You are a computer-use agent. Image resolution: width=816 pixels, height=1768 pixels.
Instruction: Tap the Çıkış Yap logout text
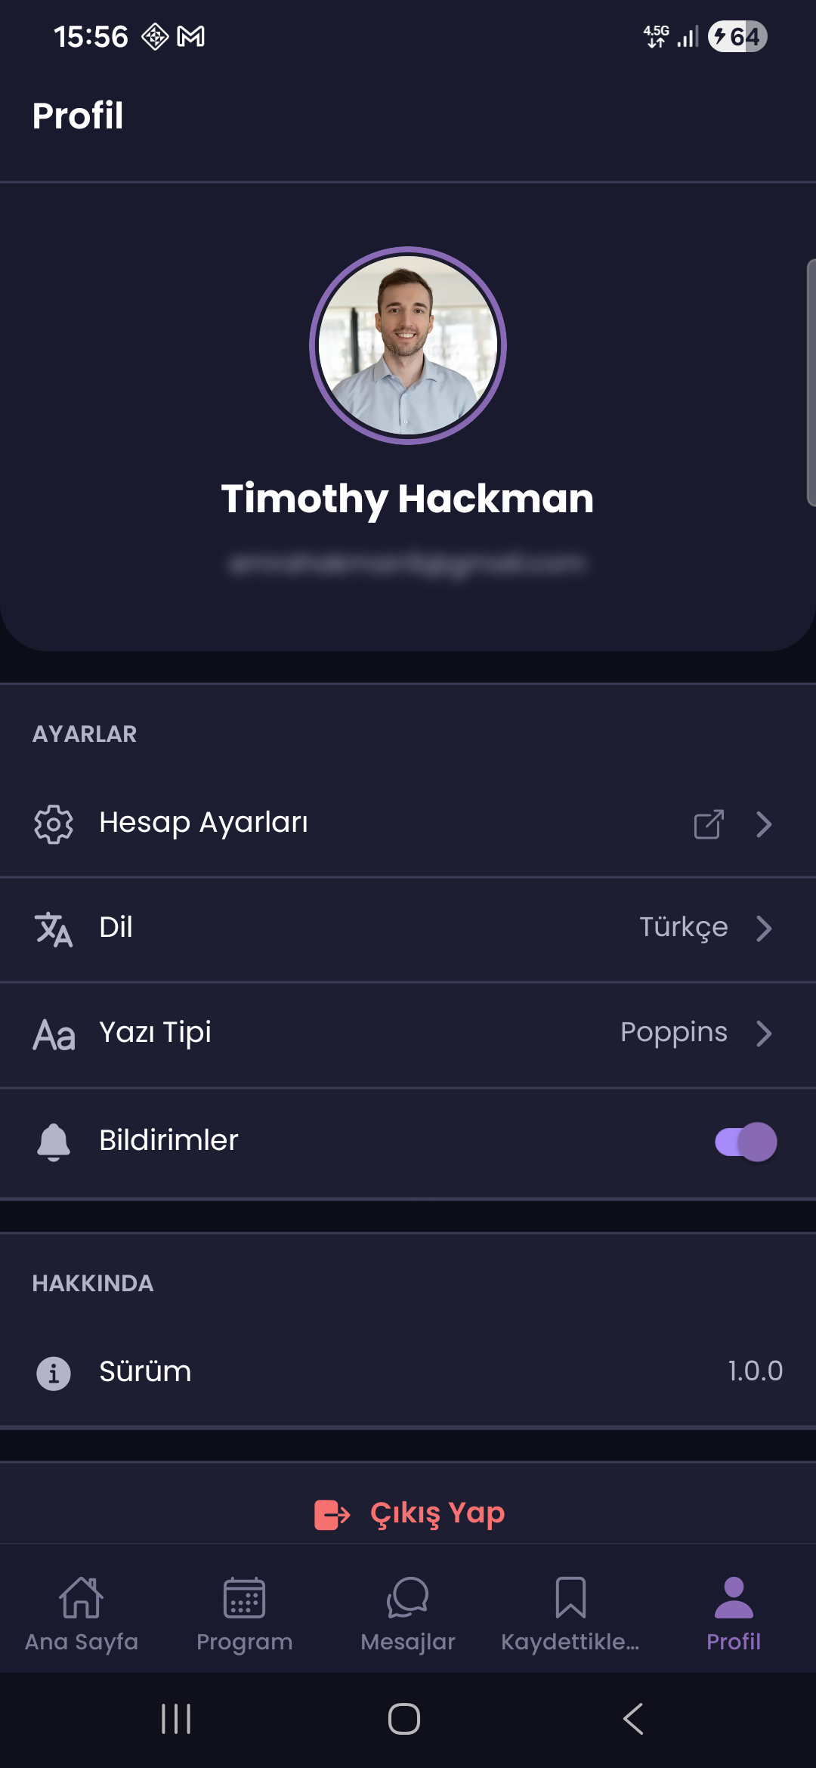pyautogui.click(x=437, y=1514)
